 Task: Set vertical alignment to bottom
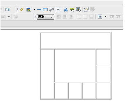tap(92, 17)
